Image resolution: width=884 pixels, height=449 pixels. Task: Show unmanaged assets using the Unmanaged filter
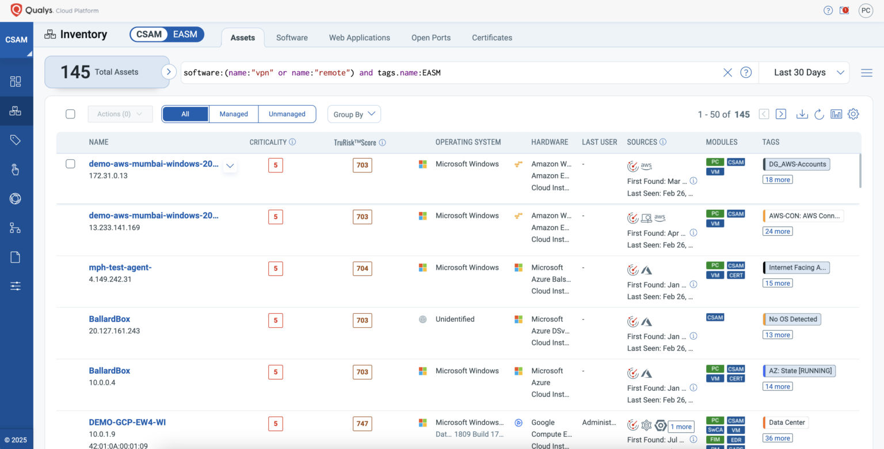pos(287,114)
